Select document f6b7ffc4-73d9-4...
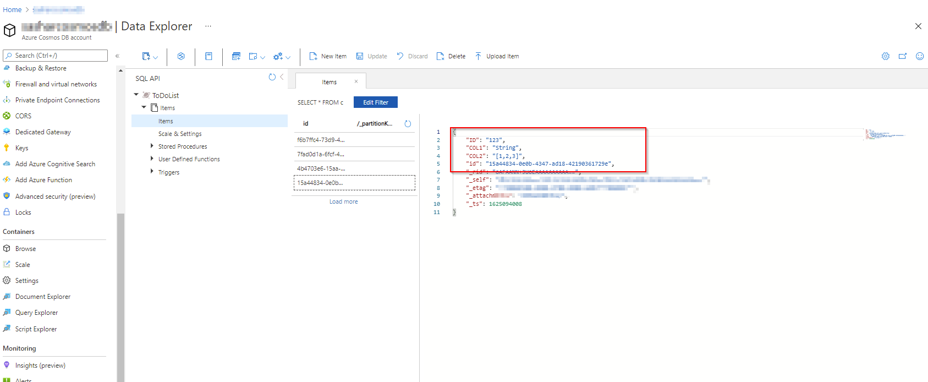This screenshot has width=928, height=382. (354, 140)
